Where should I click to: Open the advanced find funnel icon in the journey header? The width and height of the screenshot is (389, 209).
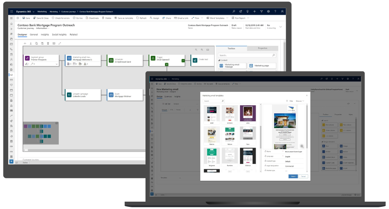(x=261, y=11)
